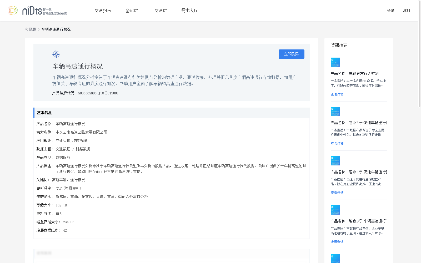Click the compass product icon above the title
The height and width of the screenshot is (263, 421).
[x=56, y=54]
